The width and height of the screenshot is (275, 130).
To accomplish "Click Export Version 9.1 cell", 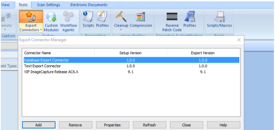I will coord(203,72).
